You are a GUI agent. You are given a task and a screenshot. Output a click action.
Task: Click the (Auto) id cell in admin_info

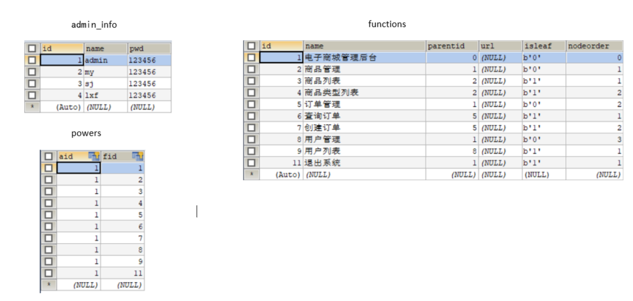62,107
